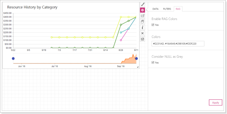227x114 pixels.
Task: Click the Sep '16 timeline label
Action: [121, 66]
